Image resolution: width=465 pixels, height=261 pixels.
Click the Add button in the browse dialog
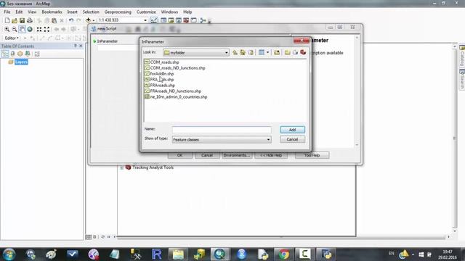tap(292, 130)
